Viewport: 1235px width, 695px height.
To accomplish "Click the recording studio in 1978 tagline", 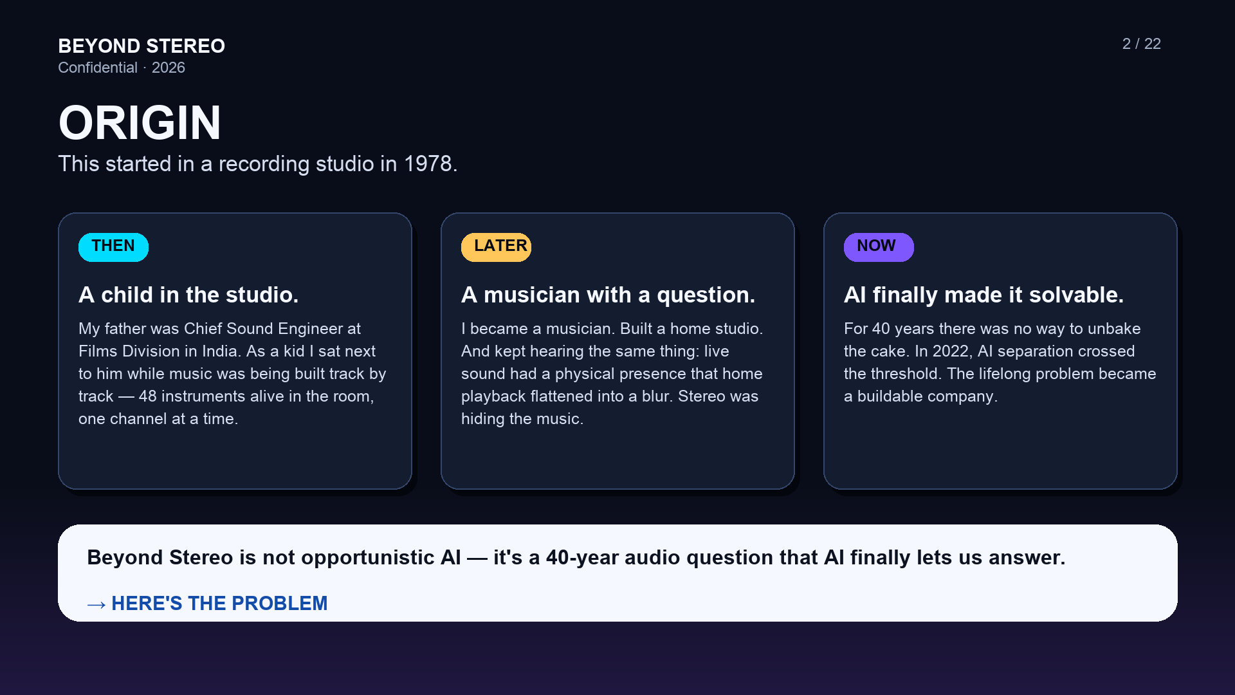I will tap(258, 164).
